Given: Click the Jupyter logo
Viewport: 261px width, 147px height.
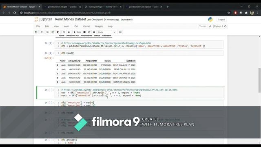Looking at the screenshot, I should [x=44, y=20].
